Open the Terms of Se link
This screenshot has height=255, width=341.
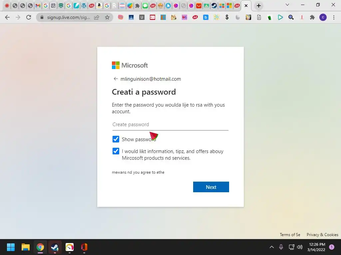(x=290, y=235)
